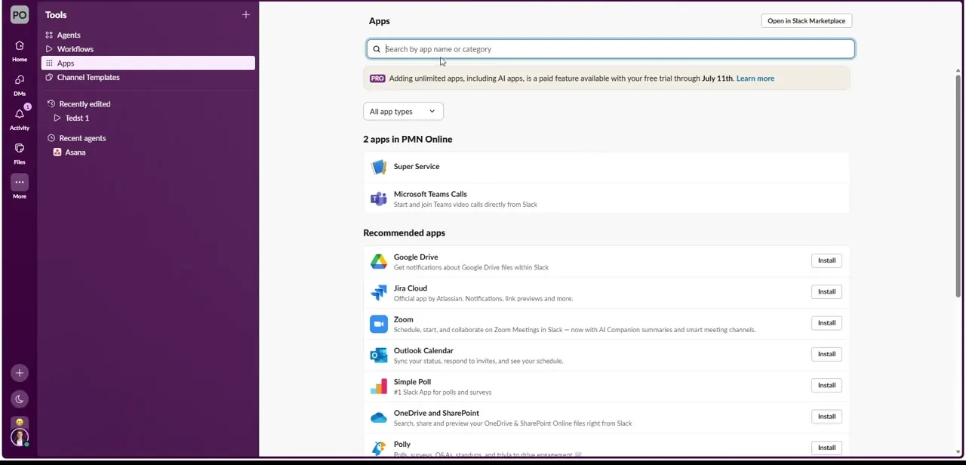Open the Microsoft Teams Calls row

pos(606,199)
